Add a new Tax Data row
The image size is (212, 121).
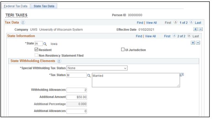click(x=196, y=29)
